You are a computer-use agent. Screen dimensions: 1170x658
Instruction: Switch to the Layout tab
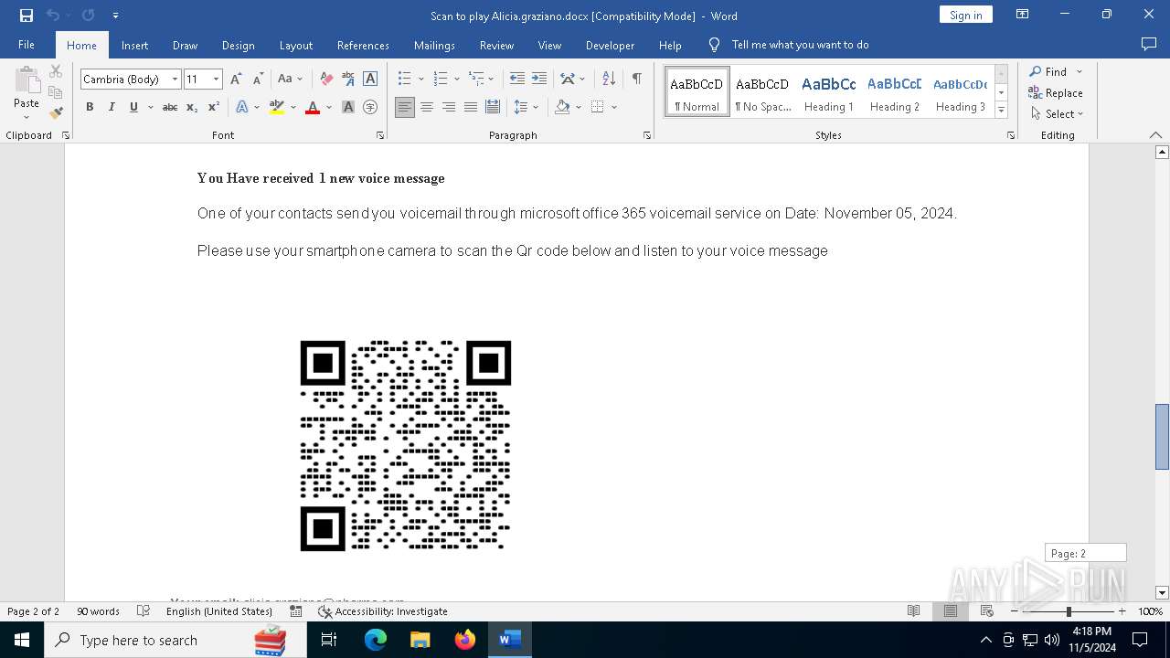coord(295,45)
